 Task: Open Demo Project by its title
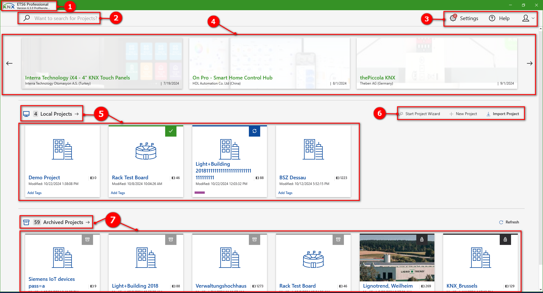click(44, 178)
